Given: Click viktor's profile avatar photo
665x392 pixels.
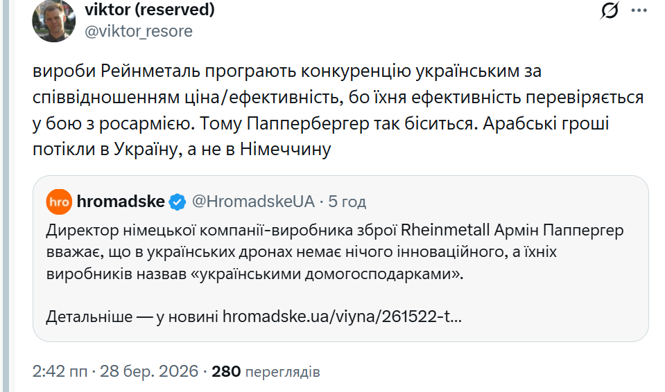Looking at the screenshot, I should pyautogui.click(x=54, y=20).
